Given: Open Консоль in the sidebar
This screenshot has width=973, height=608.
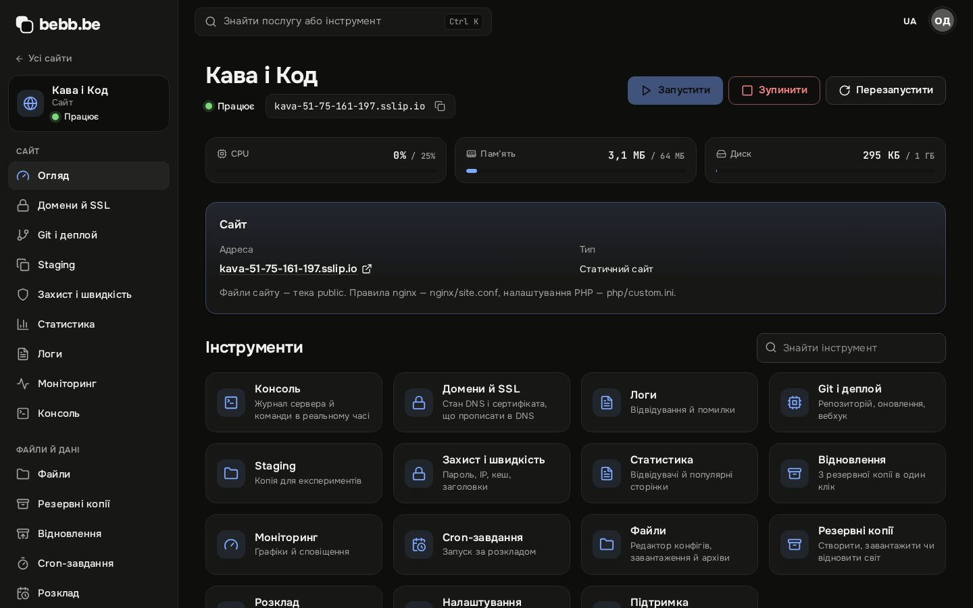Looking at the screenshot, I should 89,413.
